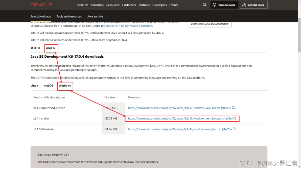Click the View Accounts user icon
Image resolution: width=302 pixels, height=169 pixels.
[214, 5]
